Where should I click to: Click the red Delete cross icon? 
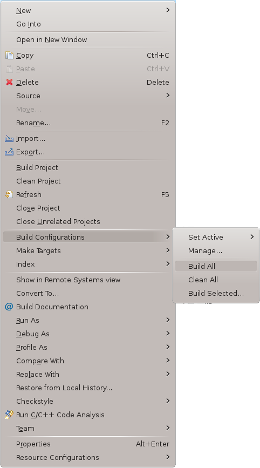pos(9,82)
